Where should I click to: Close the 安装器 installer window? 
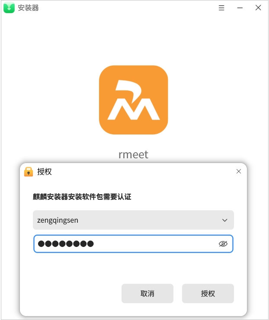click(x=258, y=8)
